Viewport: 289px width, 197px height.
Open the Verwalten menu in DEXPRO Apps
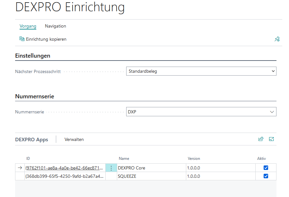[x=74, y=139]
